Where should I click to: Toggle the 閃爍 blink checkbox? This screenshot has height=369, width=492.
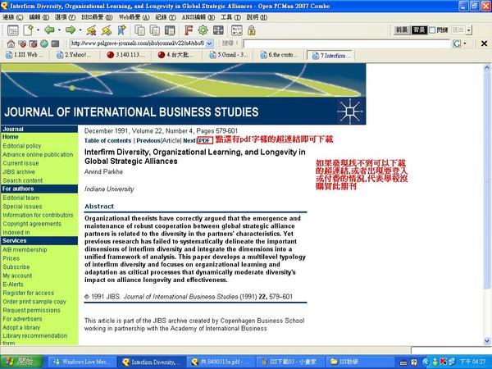click(432, 30)
